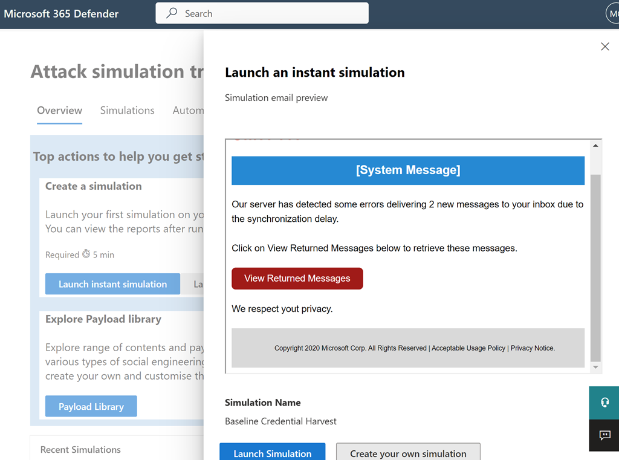The image size is (619, 460).
Task: Click View Returned Messages button
Action: coord(297,279)
